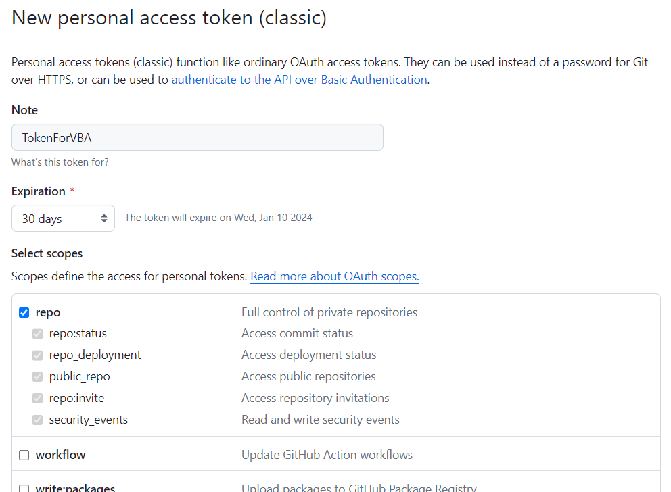Open the Expiration dropdown
The height and width of the screenshot is (492, 671).
tap(63, 218)
